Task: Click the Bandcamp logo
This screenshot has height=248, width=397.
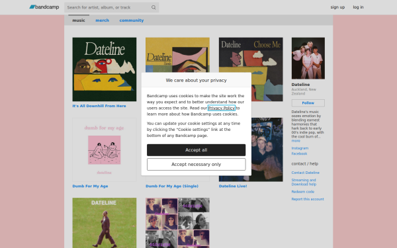Action: click(x=44, y=7)
